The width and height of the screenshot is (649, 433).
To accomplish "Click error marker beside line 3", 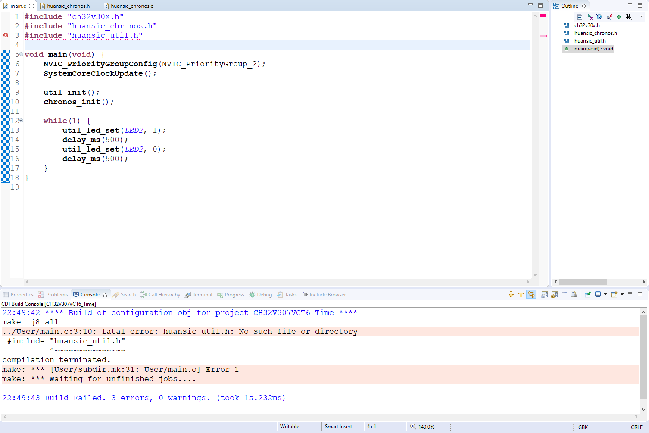I will pos(6,35).
